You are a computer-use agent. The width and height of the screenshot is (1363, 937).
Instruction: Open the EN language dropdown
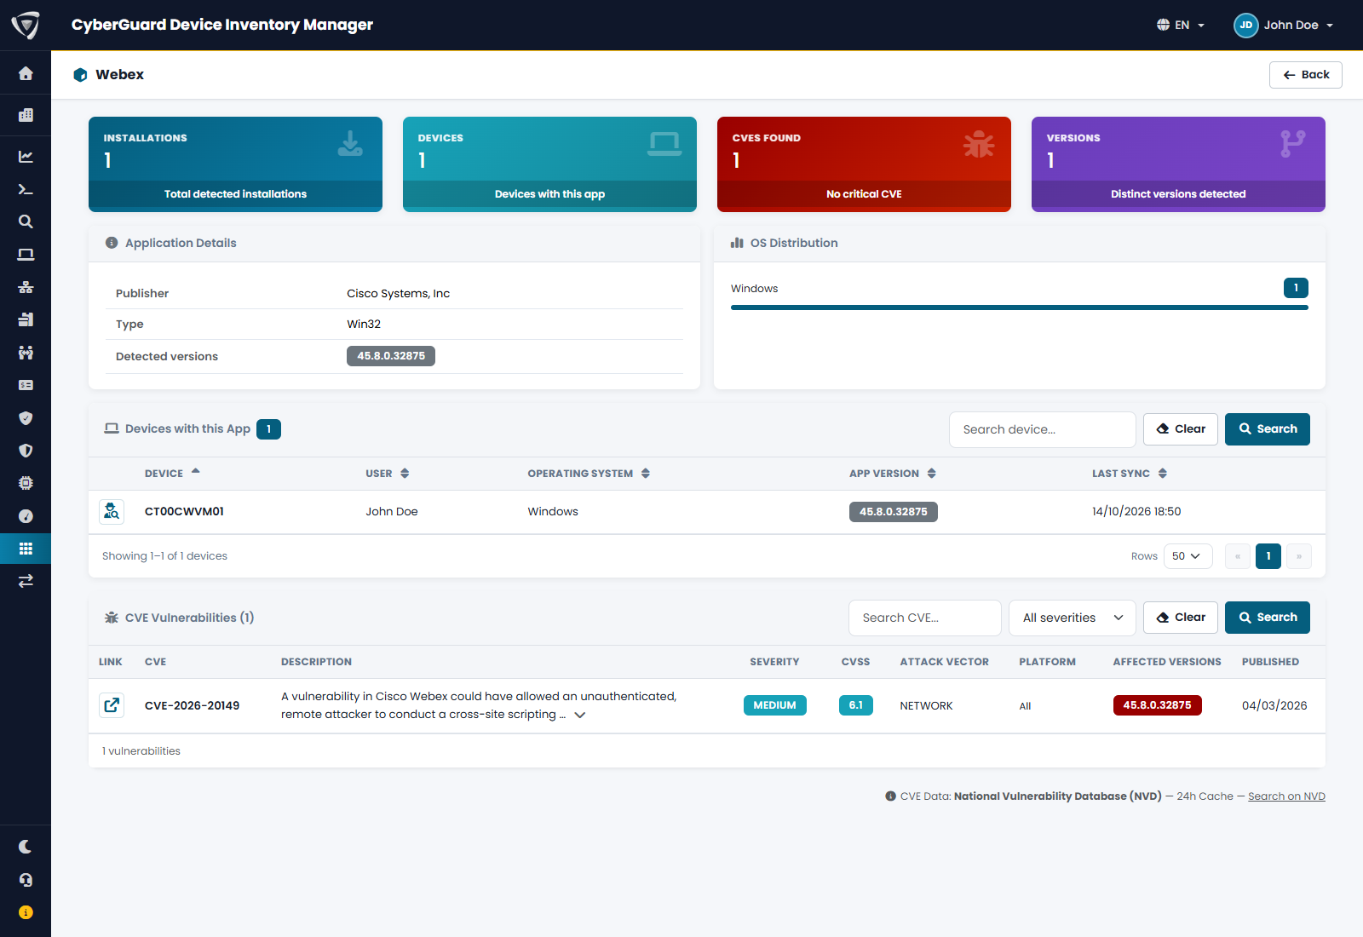pos(1181,25)
